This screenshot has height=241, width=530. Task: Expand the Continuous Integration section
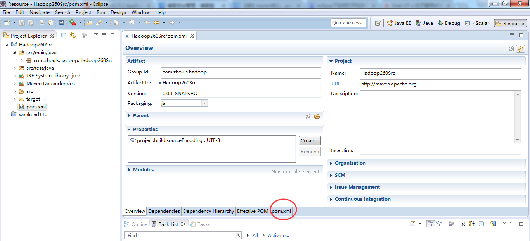pyautogui.click(x=331, y=199)
